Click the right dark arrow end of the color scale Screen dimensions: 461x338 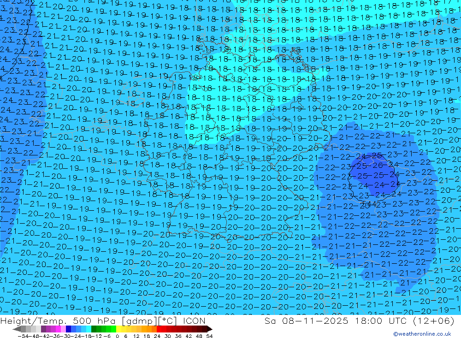[x=209, y=329]
